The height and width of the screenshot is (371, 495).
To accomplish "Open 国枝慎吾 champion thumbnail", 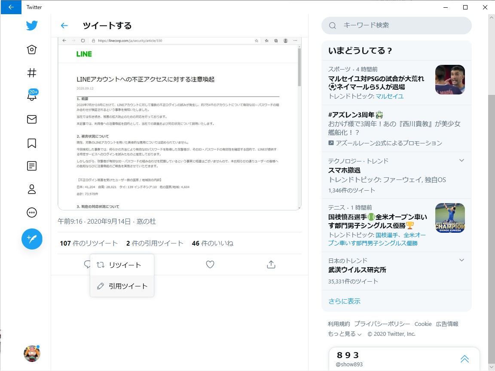I will coord(450,218).
